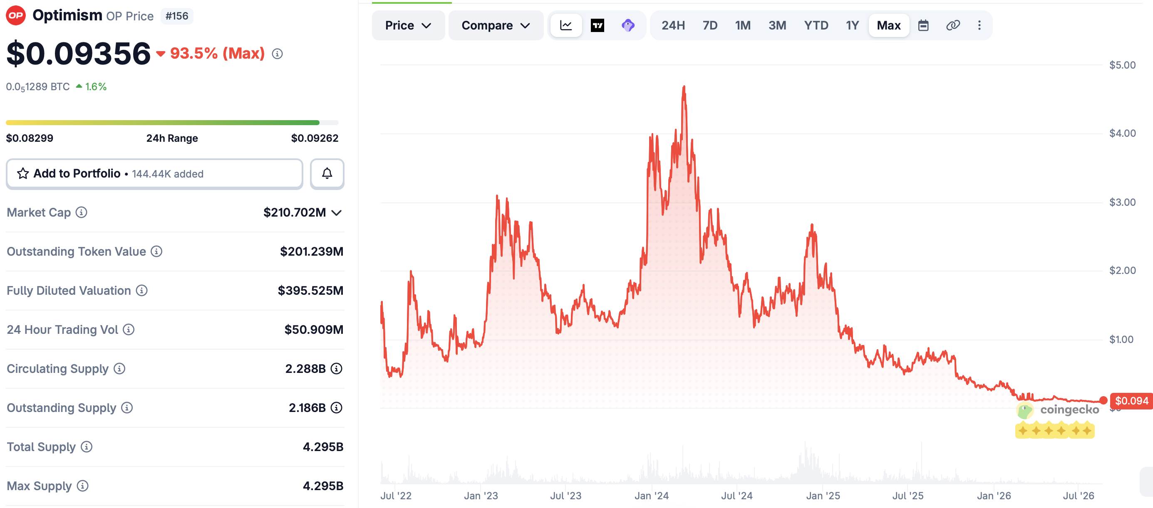Select the 1Y time range
The image size is (1153, 508).
(x=852, y=25)
